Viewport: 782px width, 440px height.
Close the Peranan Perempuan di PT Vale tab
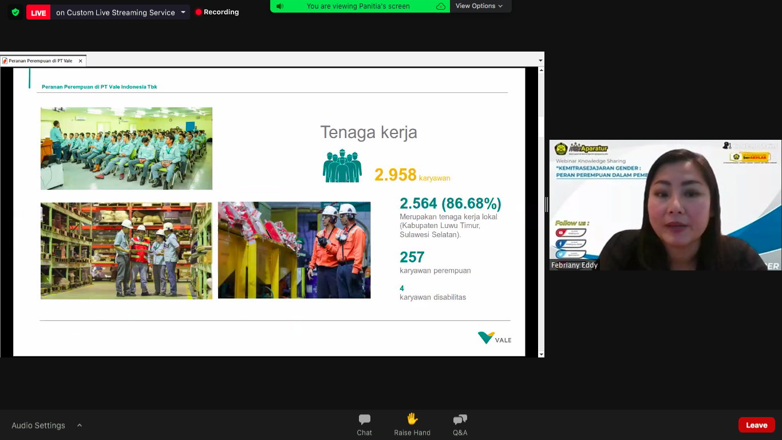(x=81, y=61)
